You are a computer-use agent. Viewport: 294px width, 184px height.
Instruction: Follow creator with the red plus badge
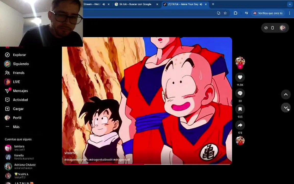(x=240, y=67)
